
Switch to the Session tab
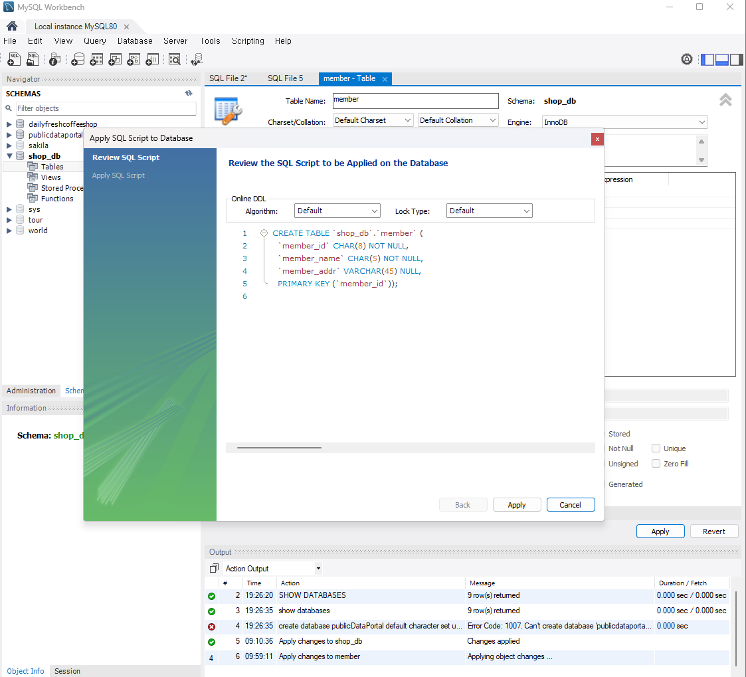[x=67, y=671]
